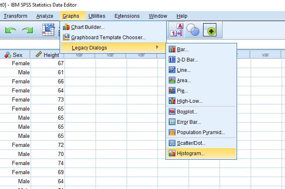Image resolution: width=285 pixels, height=189 pixels.
Task: Select Histogram... in submenu
Action: click(201, 154)
